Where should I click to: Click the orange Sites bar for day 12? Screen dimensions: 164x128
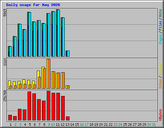tap(63, 80)
